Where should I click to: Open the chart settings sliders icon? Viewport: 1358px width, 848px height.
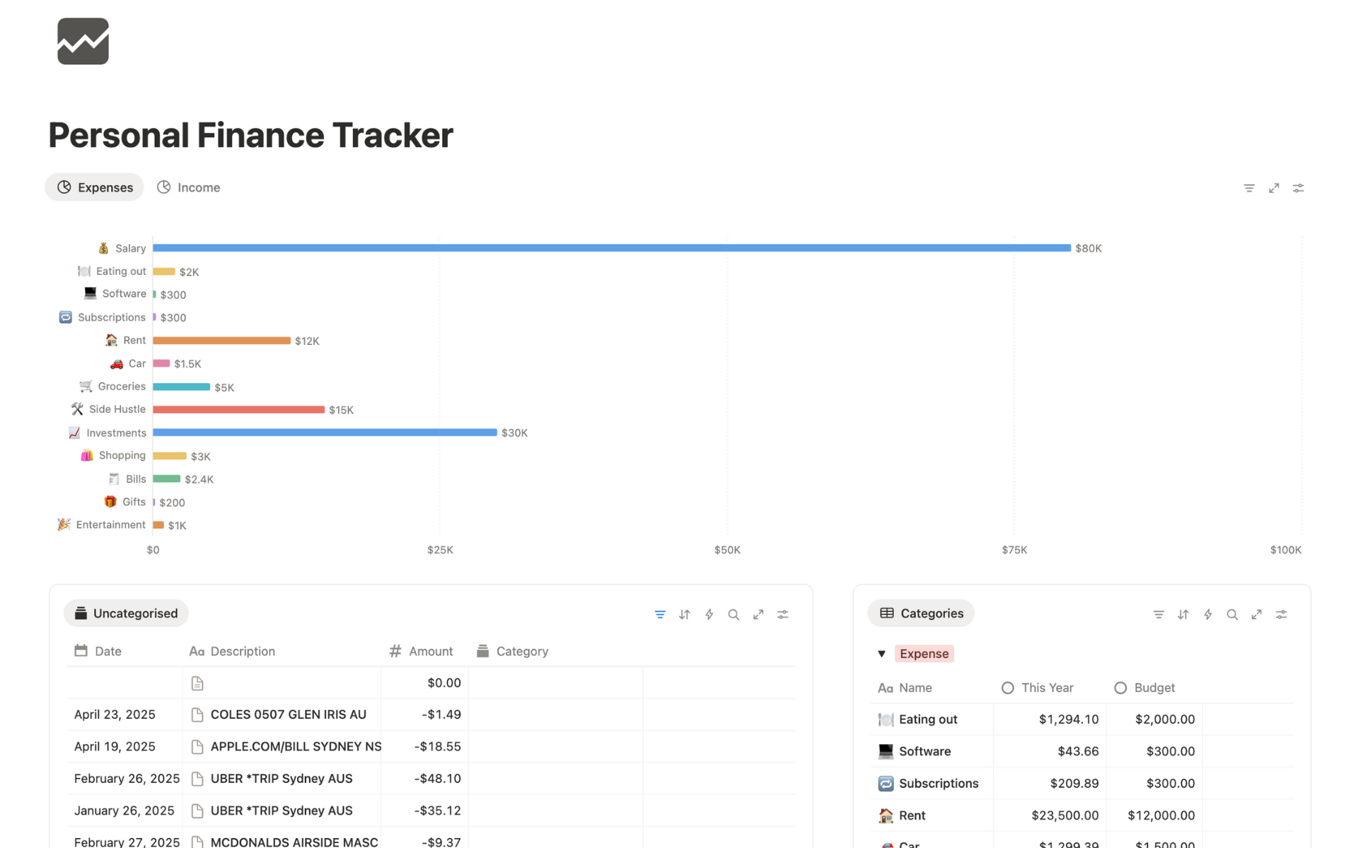[x=1299, y=187]
